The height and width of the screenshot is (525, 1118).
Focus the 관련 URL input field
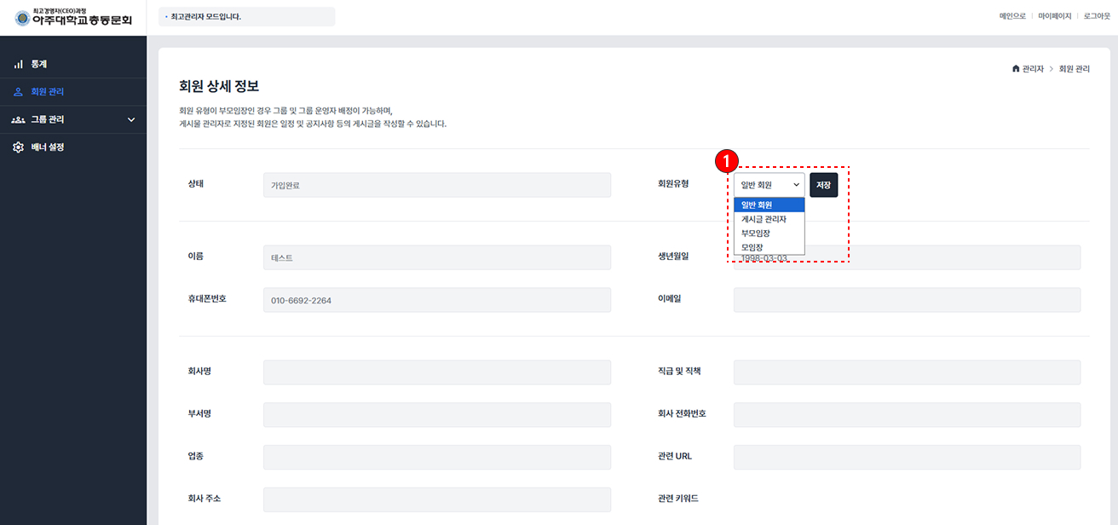click(x=907, y=457)
